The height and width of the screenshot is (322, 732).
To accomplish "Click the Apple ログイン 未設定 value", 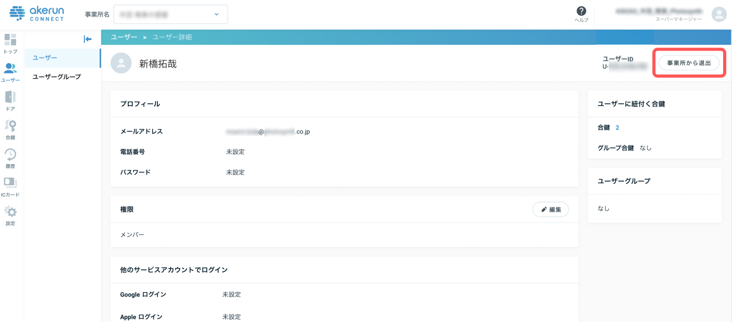I will tap(231, 317).
